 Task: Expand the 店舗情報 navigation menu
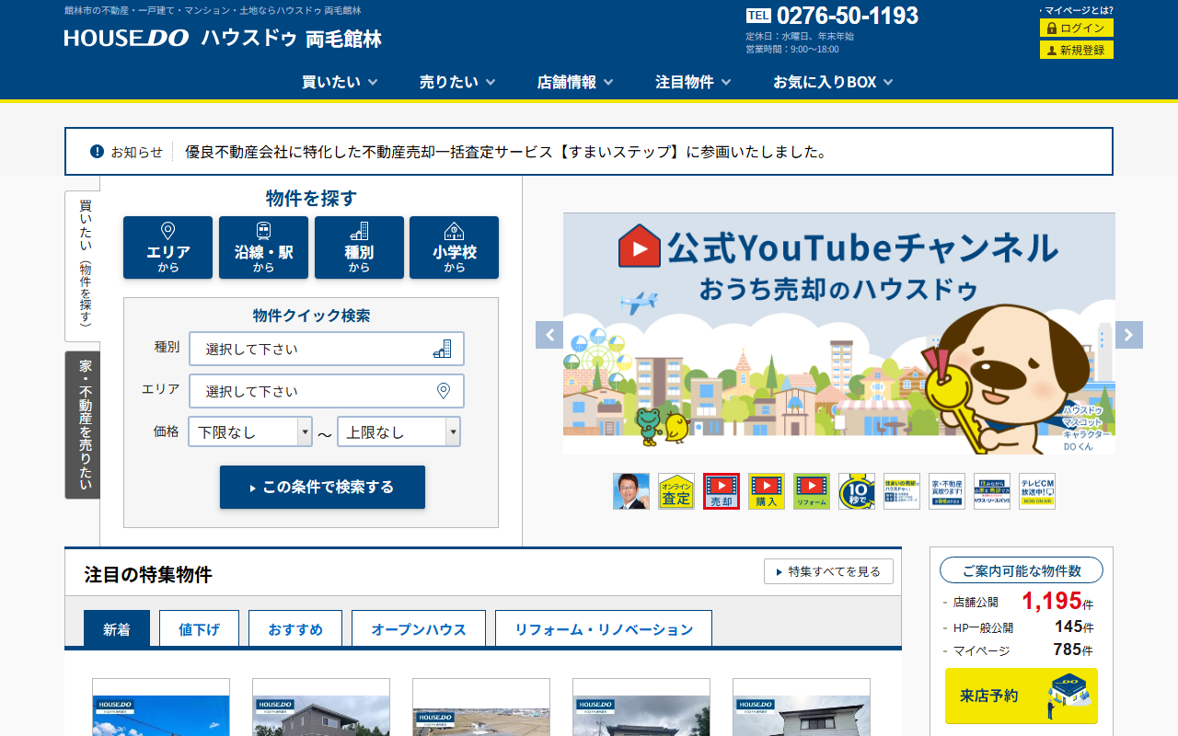[575, 82]
